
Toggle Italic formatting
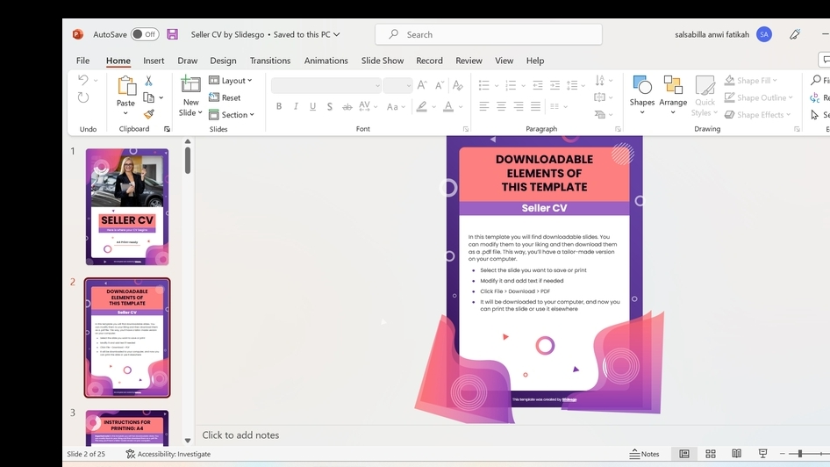click(x=296, y=106)
